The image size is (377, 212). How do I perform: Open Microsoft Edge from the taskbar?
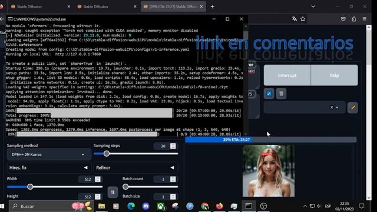pyautogui.click(x=131, y=206)
